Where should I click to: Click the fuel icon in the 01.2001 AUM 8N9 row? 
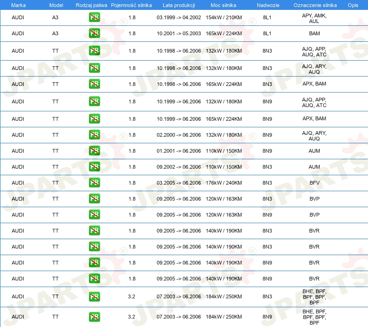click(x=94, y=151)
